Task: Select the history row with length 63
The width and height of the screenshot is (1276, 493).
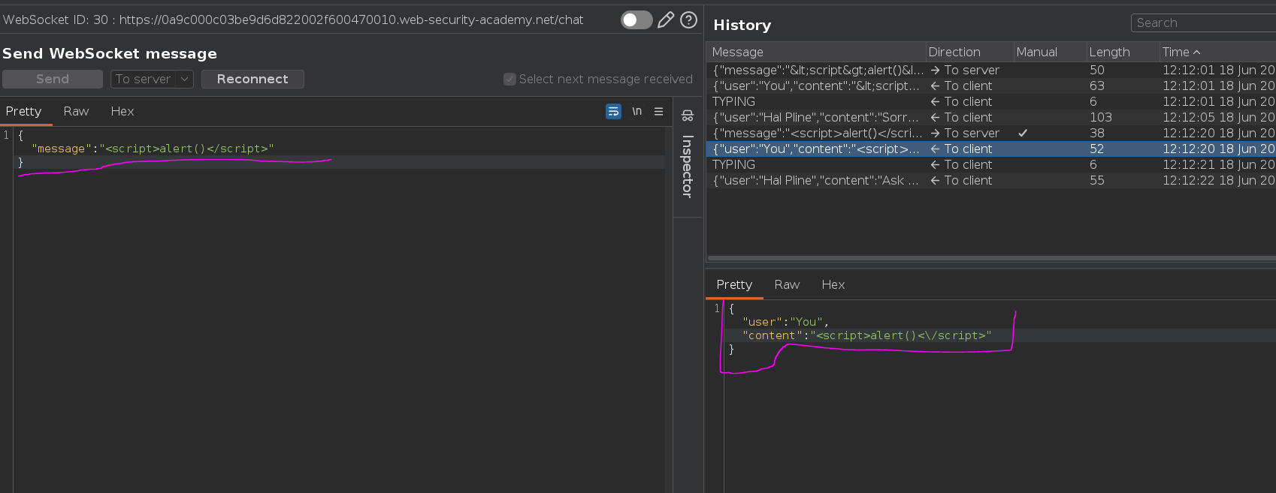Action: coord(991,86)
